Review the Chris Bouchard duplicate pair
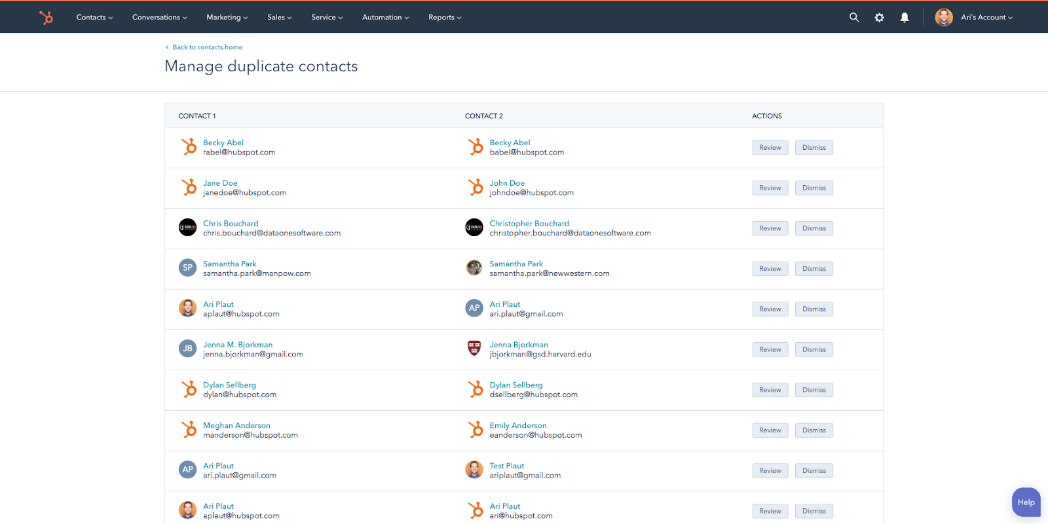 [x=770, y=228]
